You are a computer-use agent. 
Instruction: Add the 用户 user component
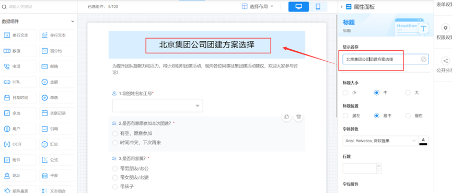(19, 129)
